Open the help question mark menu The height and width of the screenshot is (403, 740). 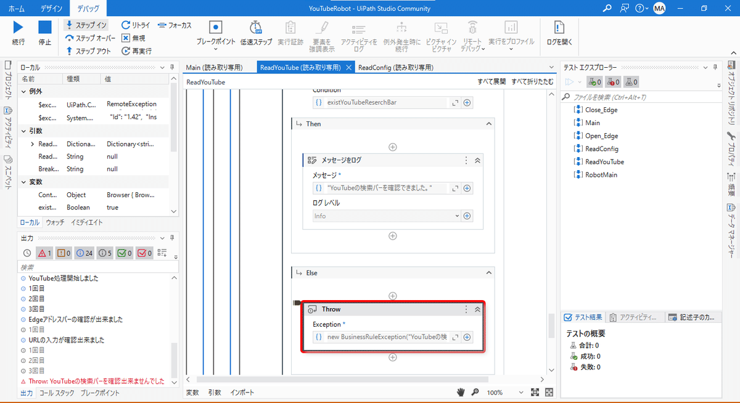(641, 8)
